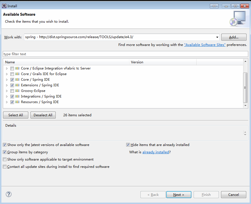Enable Show only software applicable to target environment
Screen dimensions: 251x204
point(5,159)
